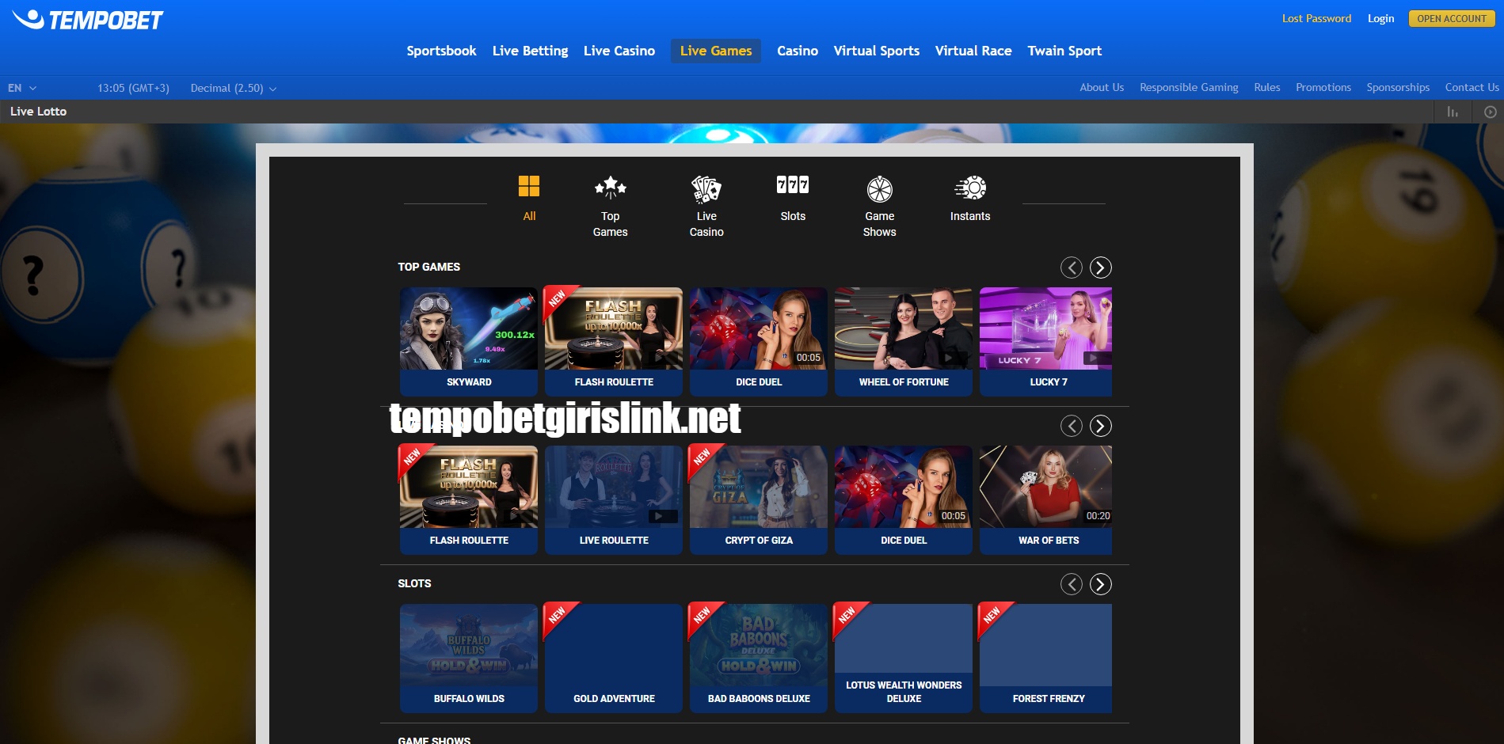This screenshot has width=1504, height=744.
Task: Click the play circle icon in Live Lotto bar
Action: [x=1491, y=112]
